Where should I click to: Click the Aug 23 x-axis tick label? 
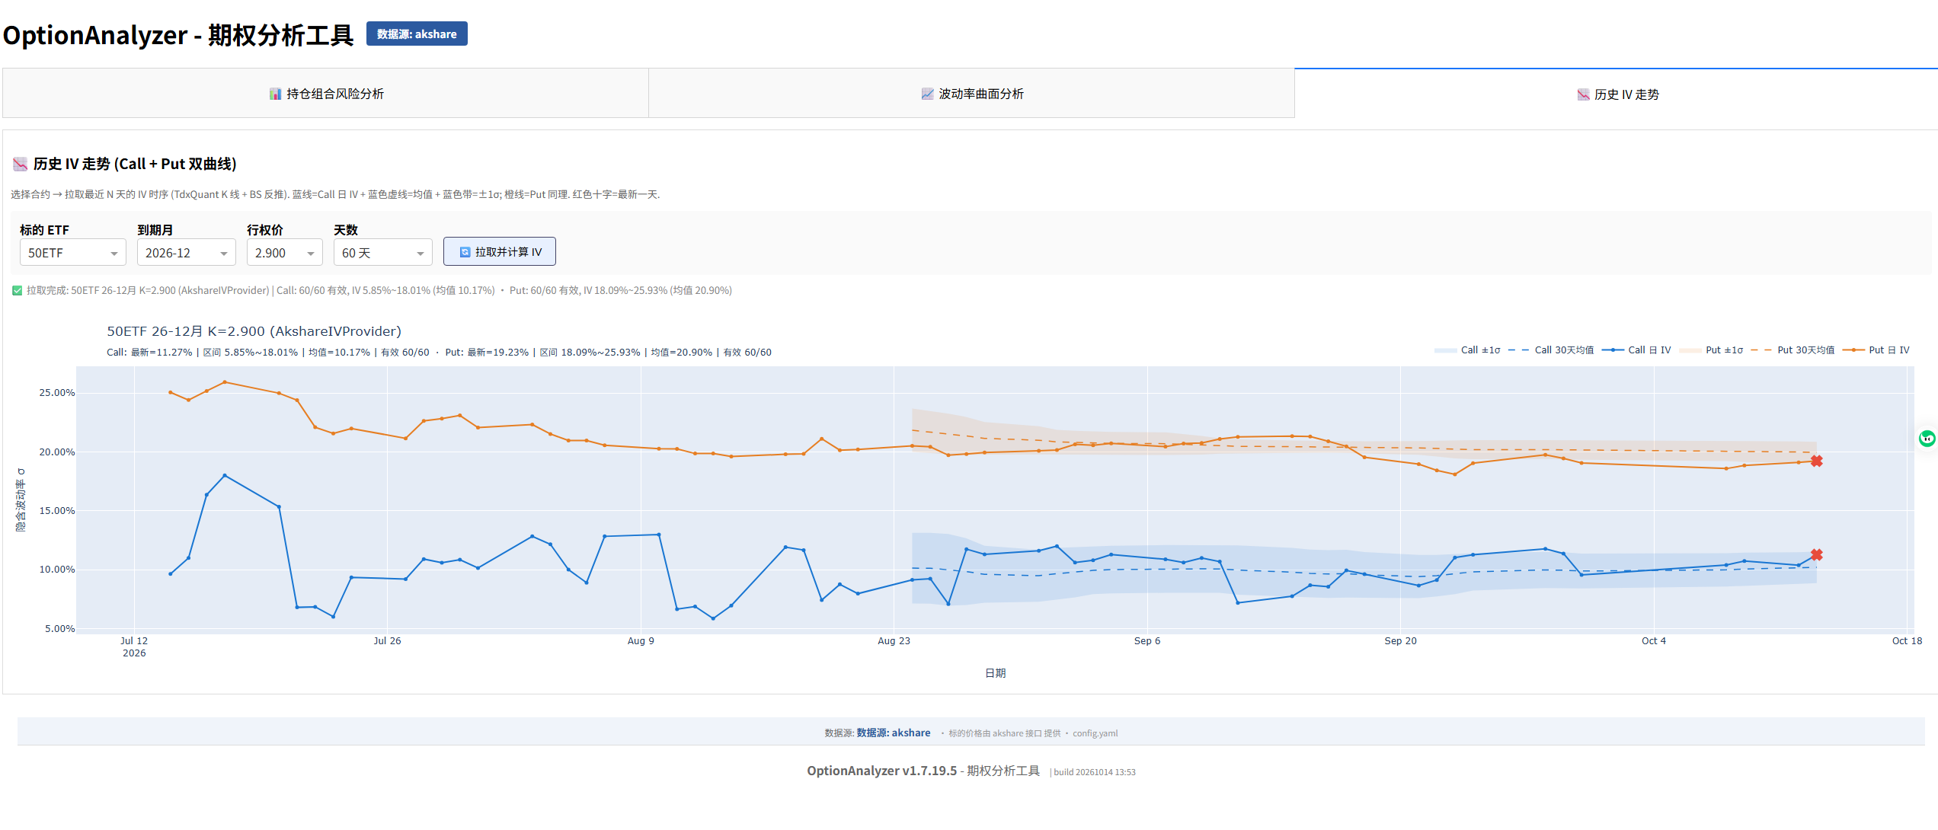coord(894,640)
